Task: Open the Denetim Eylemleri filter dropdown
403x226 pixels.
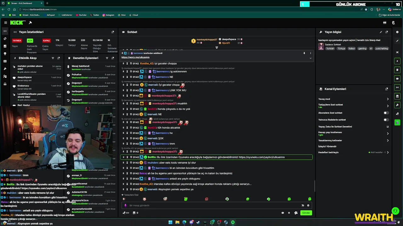Action: click(x=107, y=58)
